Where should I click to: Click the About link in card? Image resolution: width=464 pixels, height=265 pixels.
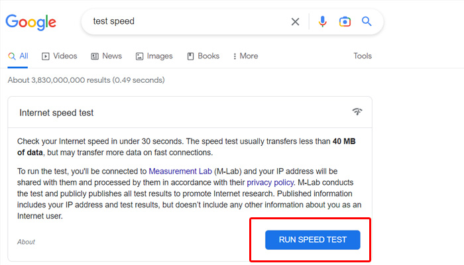(x=27, y=242)
